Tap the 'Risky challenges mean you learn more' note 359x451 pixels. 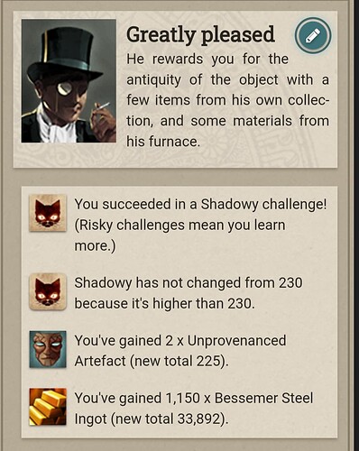point(179,235)
